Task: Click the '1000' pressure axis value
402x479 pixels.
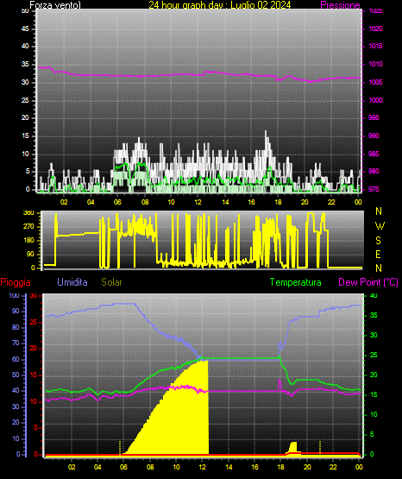Action: point(375,100)
